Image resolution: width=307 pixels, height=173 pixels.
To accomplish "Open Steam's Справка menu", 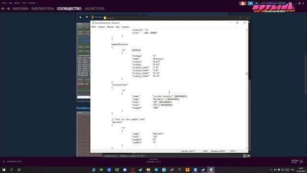I will pos(32,3).
